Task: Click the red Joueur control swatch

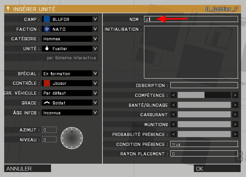Action: [47, 83]
